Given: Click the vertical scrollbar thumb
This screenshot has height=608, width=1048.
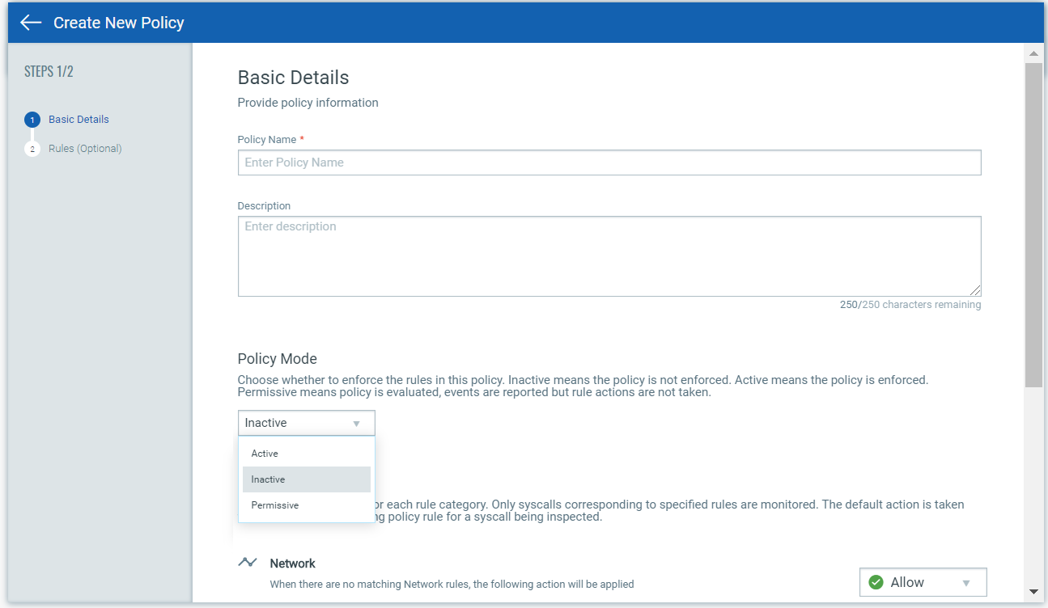Looking at the screenshot, I should pos(1033,225).
